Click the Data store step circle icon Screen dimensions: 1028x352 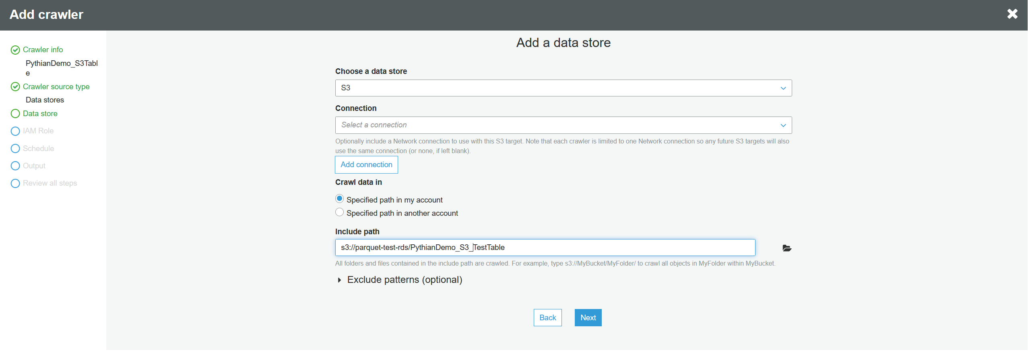15,114
